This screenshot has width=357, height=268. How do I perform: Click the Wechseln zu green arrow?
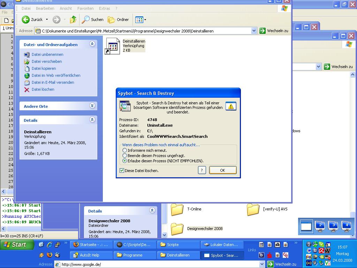[x=263, y=31]
